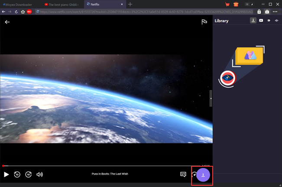This screenshot has width=282, height=187.
Task: Toggle light and dark theme switch
Action: coord(249,4)
